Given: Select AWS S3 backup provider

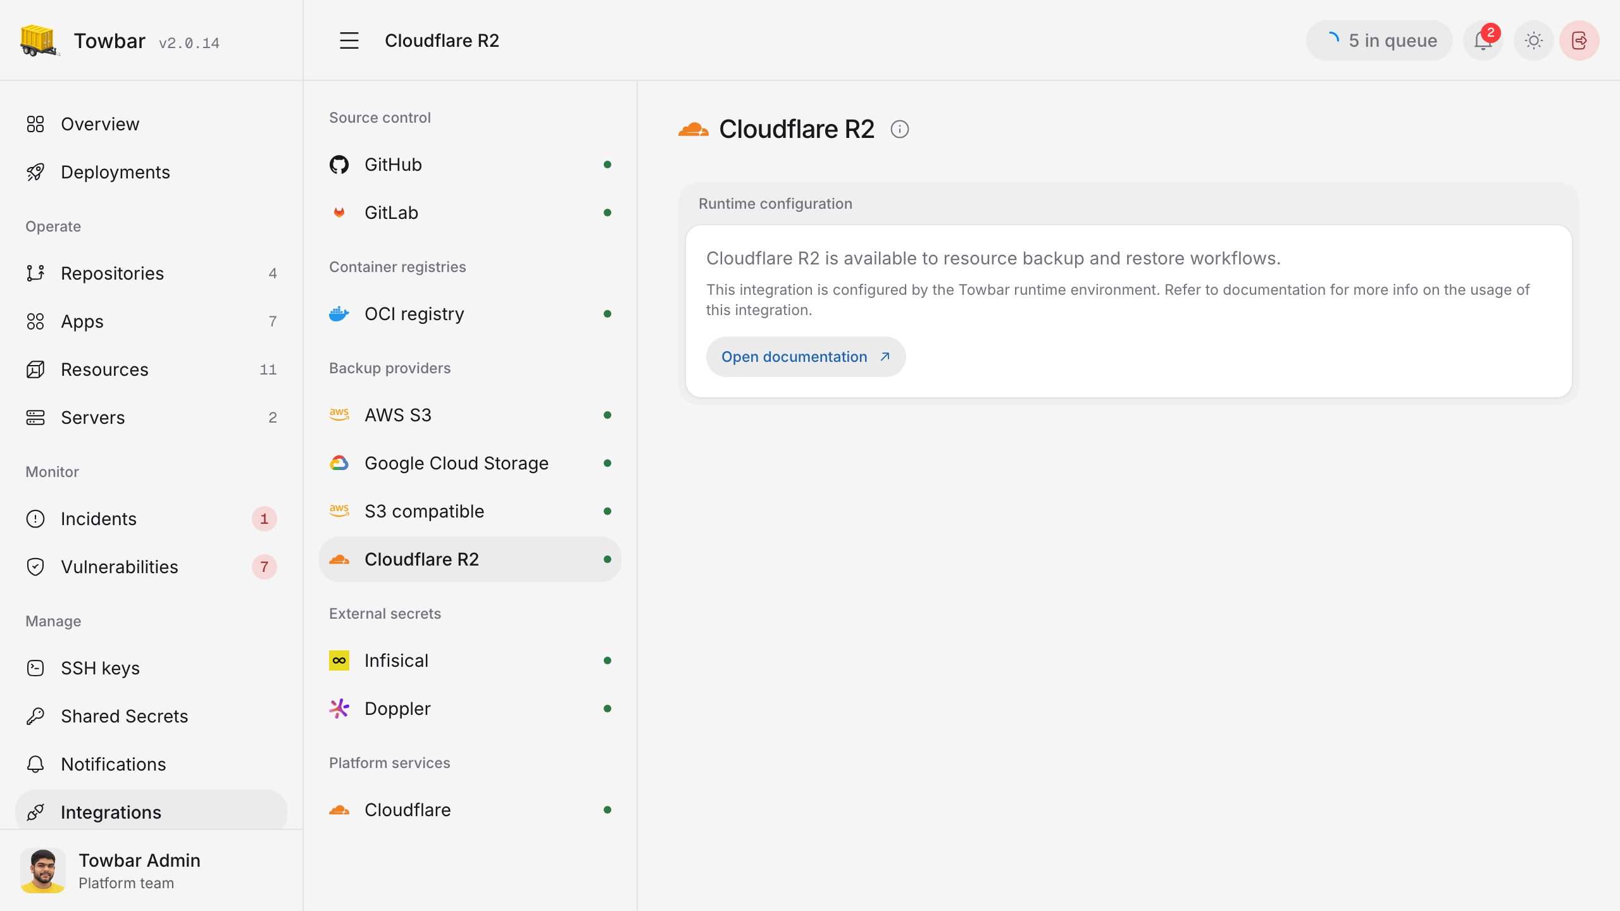Looking at the screenshot, I should [x=470, y=415].
